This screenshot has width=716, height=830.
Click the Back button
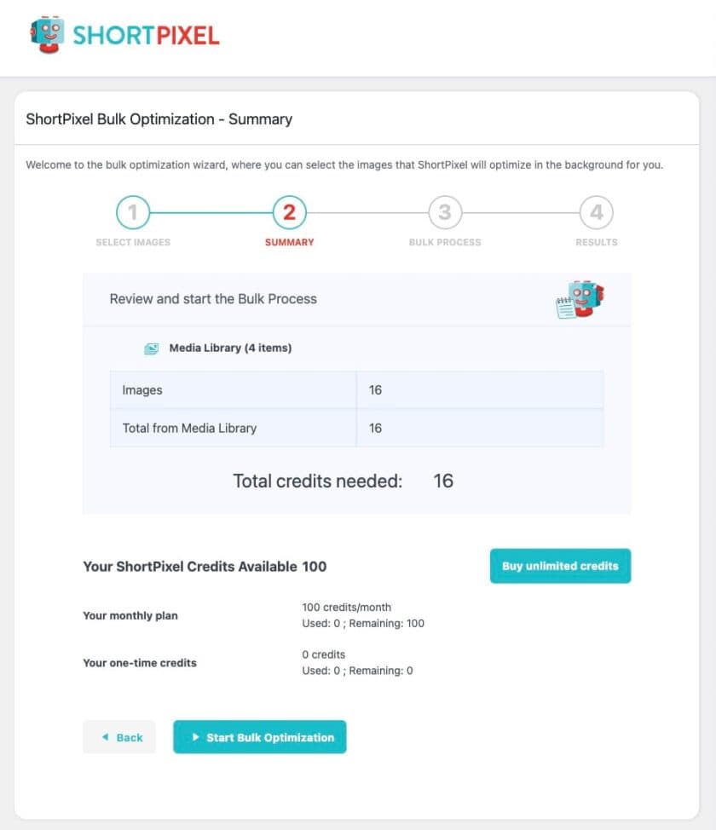119,737
